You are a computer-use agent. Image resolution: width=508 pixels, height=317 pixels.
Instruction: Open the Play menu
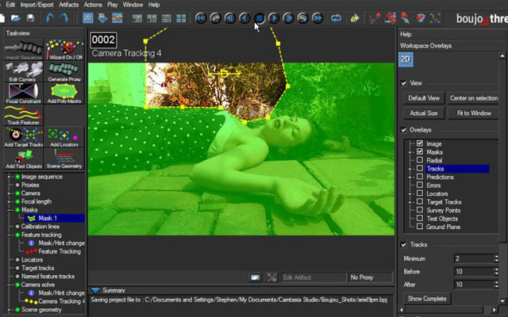coord(113,5)
